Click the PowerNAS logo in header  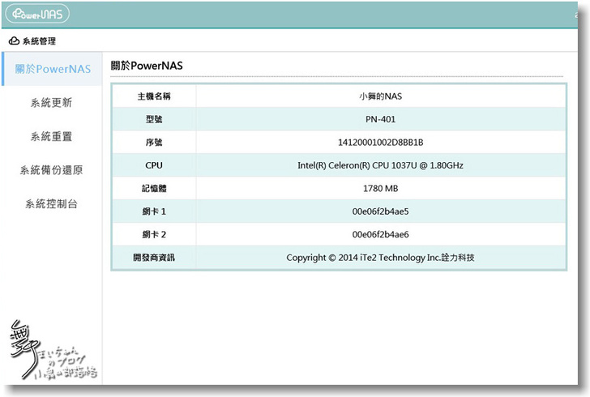point(37,15)
